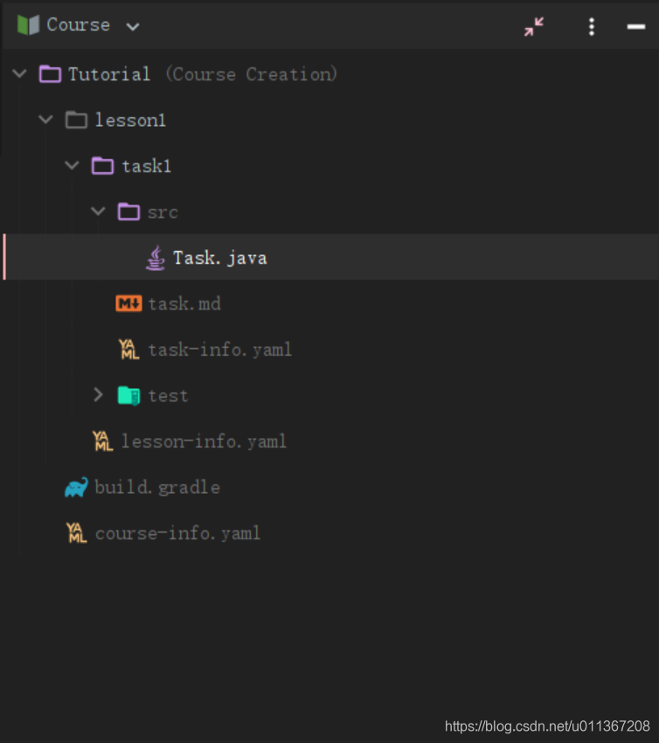Click the (Course Creation) label
The image size is (659, 743).
tap(251, 74)
